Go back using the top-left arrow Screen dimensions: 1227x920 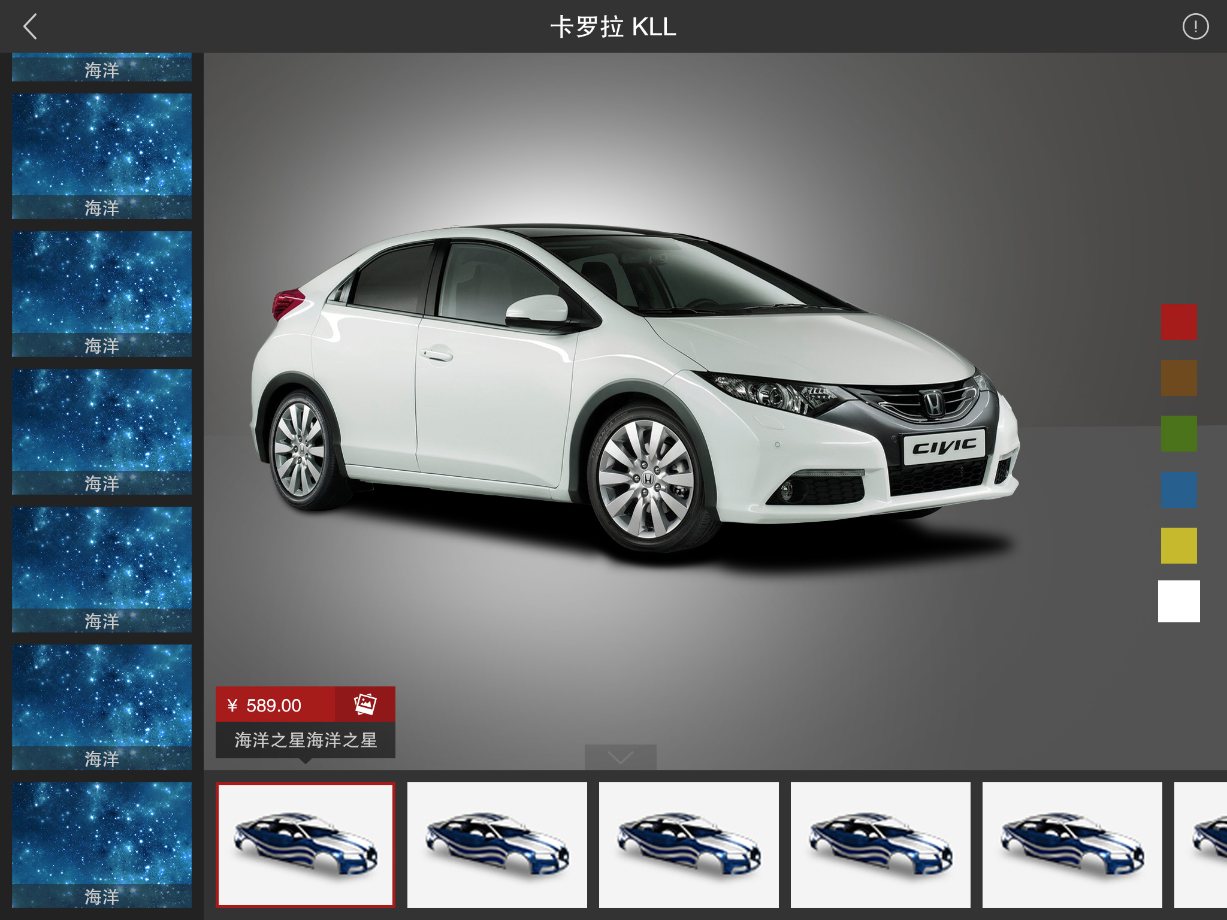click(30, 27)
